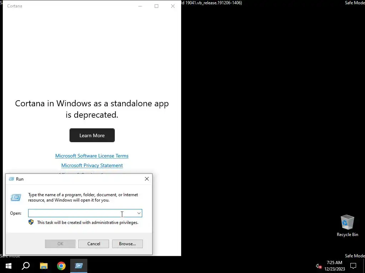Image resolution: width=365 pixels, height=273 pixels.
Task: Click Learn More in Cortana window
Action: click(92, 135)
